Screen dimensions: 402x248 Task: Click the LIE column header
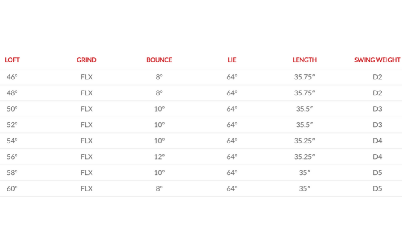coord(232,60)
